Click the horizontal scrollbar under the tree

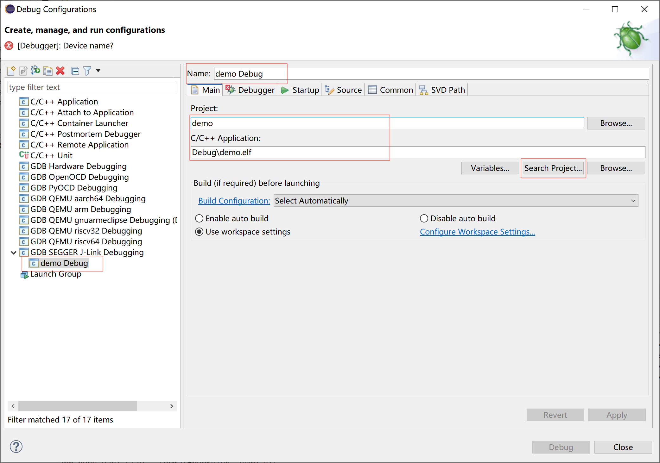[x=78, y=406]
